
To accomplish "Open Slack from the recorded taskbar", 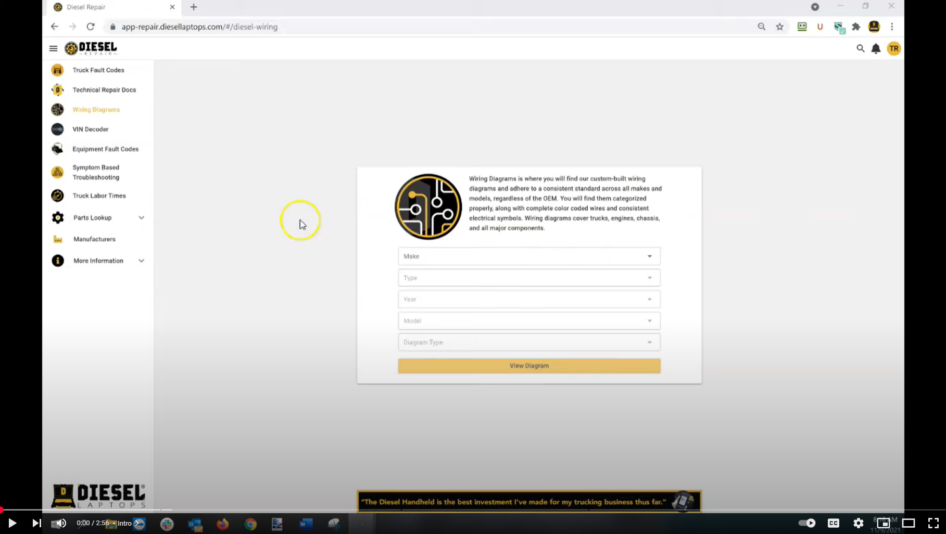I will 167,524.
